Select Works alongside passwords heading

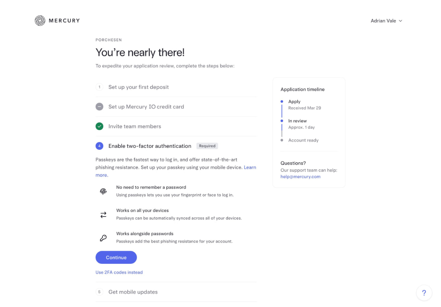[145, 234]
